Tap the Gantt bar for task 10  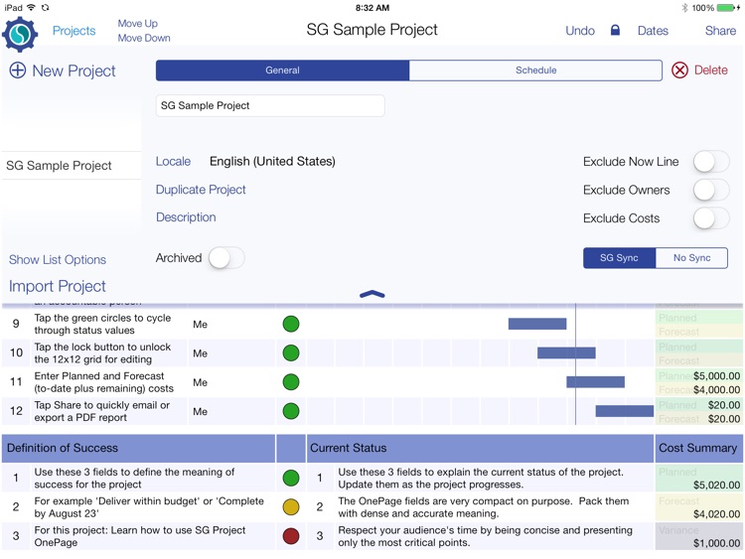(x=566, y=352)
